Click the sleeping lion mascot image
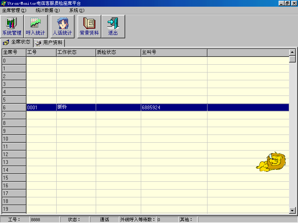Screen dimensions: 298x223 (271, 162)
